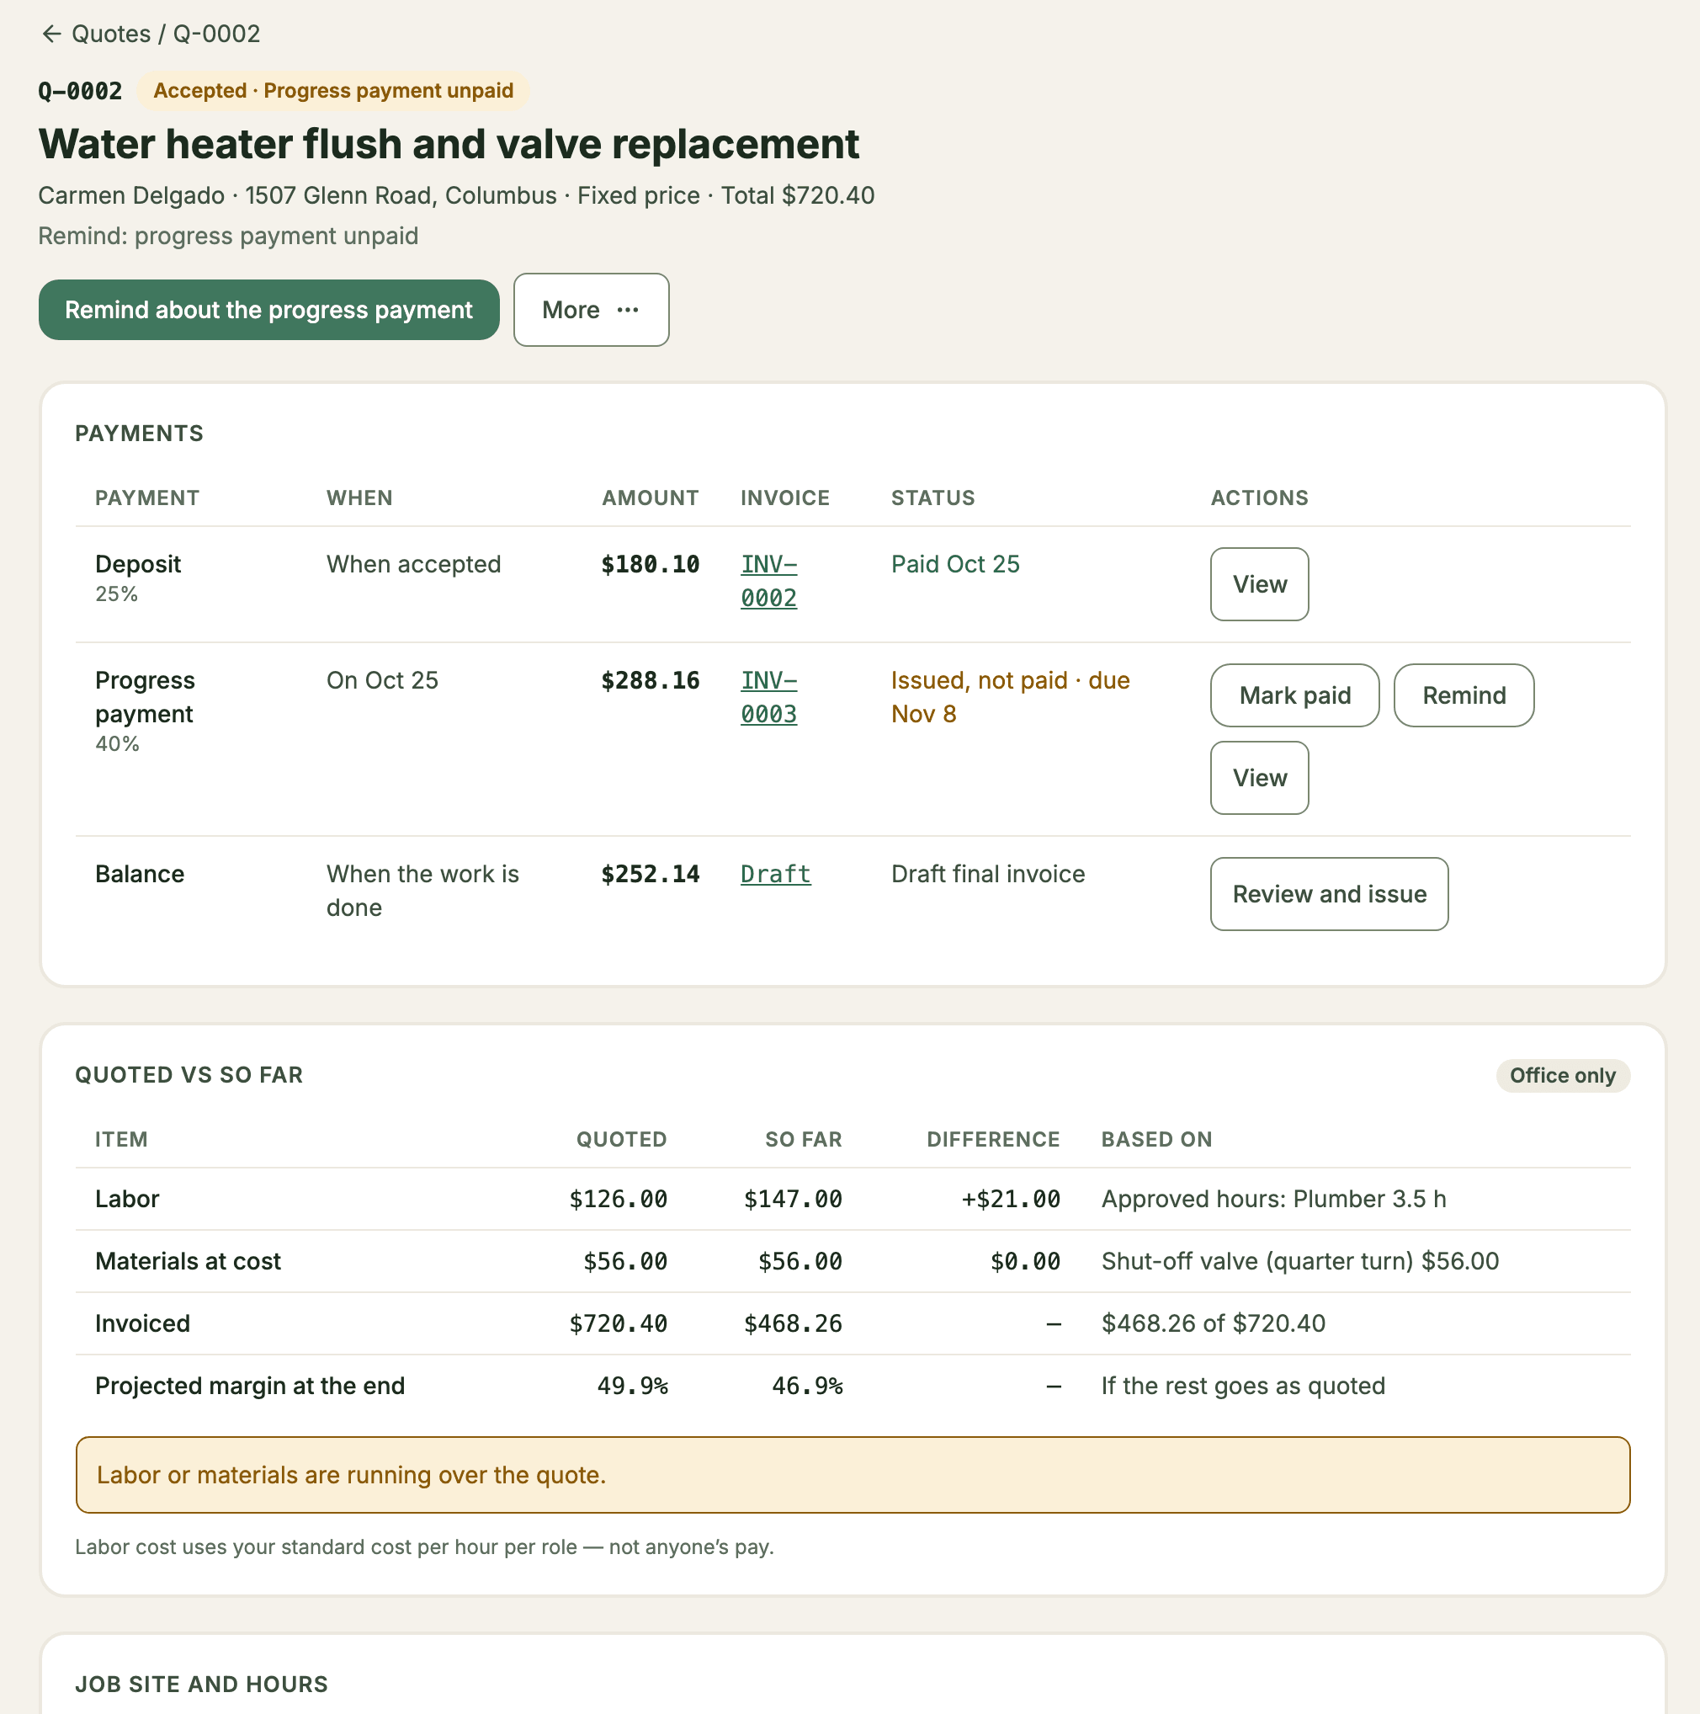Open invoice INV-0002 link

click(769, 580)
